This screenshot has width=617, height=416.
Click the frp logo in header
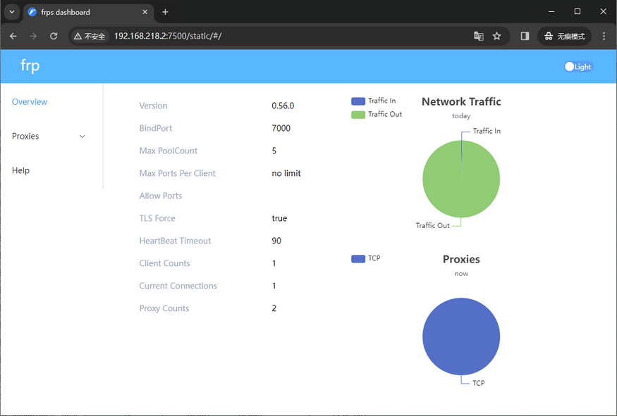[x=30, y=66]
